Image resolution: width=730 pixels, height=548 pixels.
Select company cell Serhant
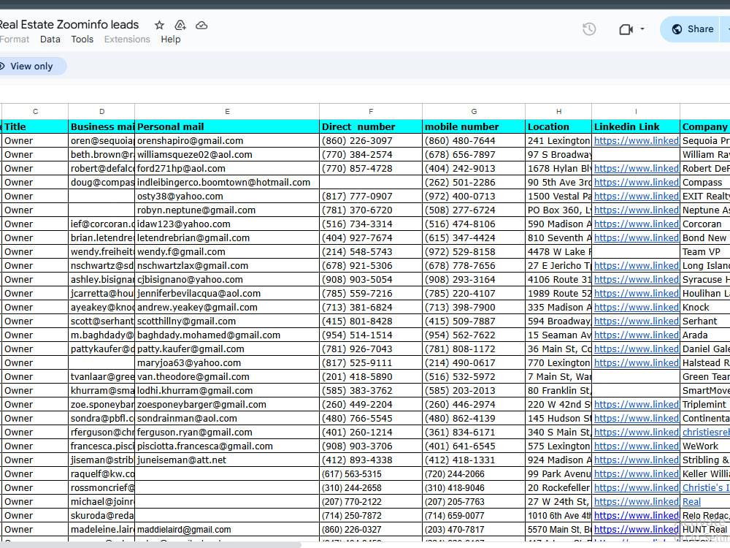(705, 321)
